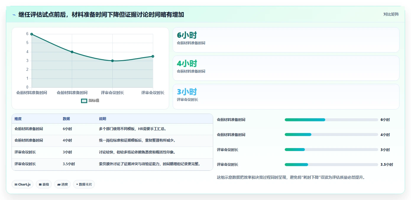Viewport: 411px width, 200px height.
Task: Click the 数据 column header
Action: [x=66, y=119]
